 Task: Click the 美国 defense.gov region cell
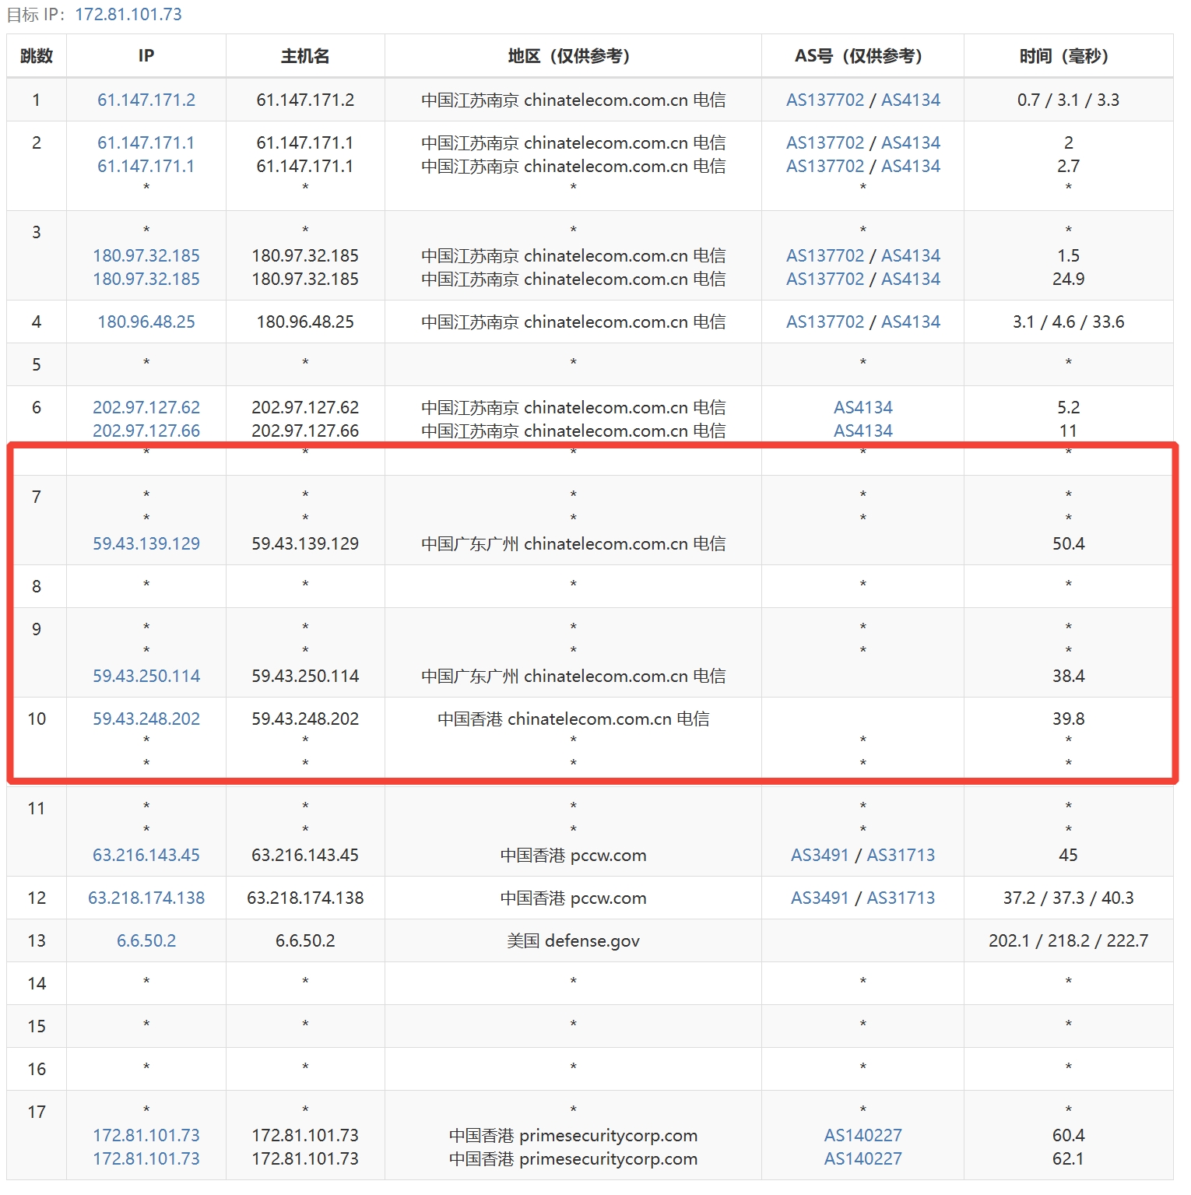coord(573,940)
